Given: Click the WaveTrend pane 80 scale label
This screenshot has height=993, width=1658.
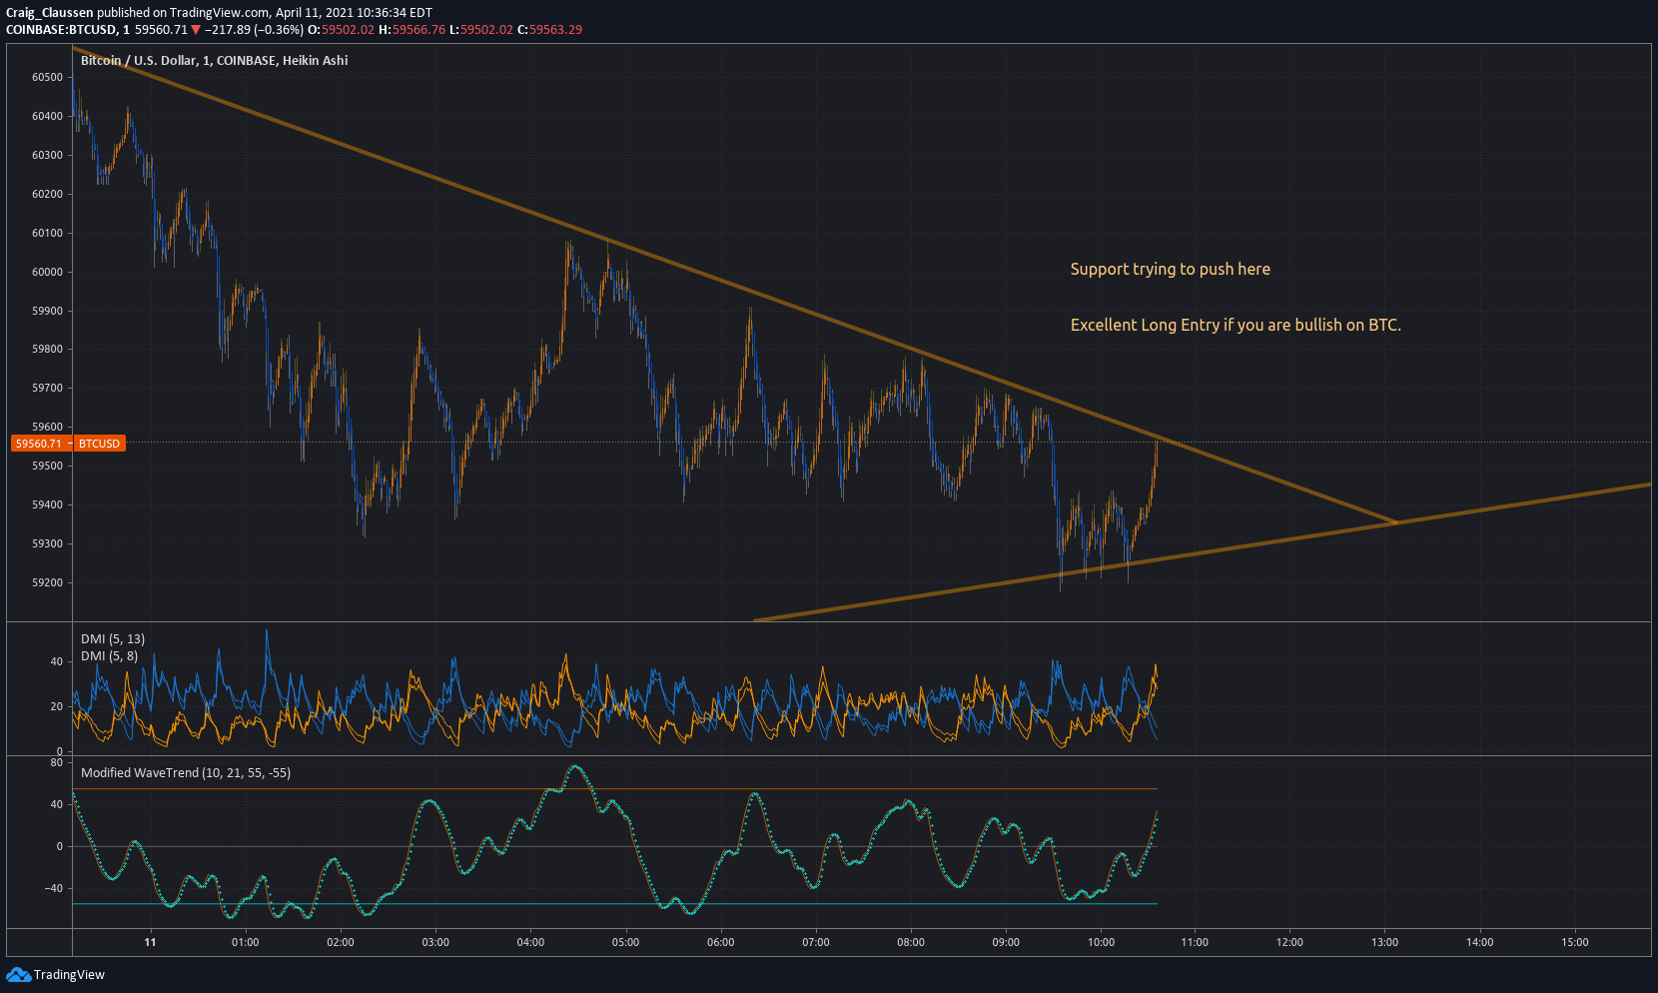Looking at the screenshot, I should coord(56,762).
